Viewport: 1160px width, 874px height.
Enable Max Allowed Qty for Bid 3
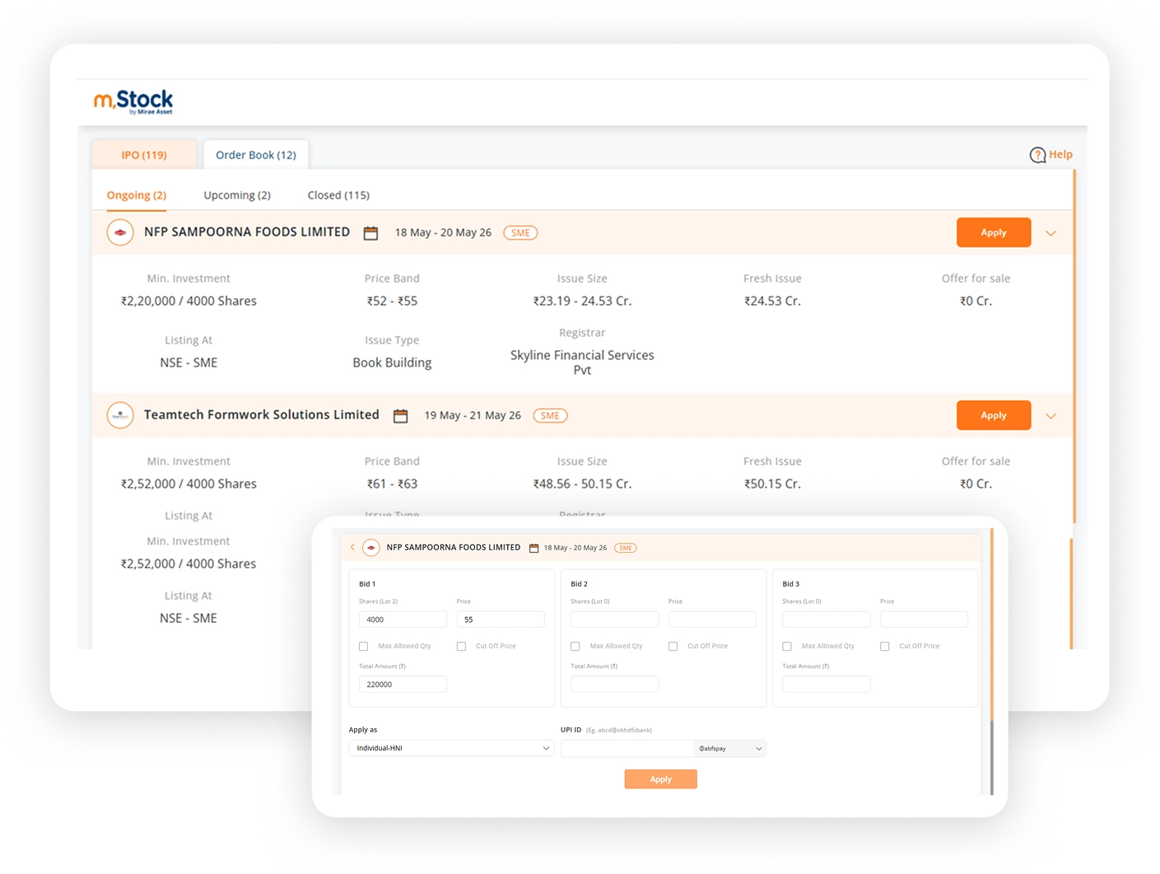click(787, 647)
